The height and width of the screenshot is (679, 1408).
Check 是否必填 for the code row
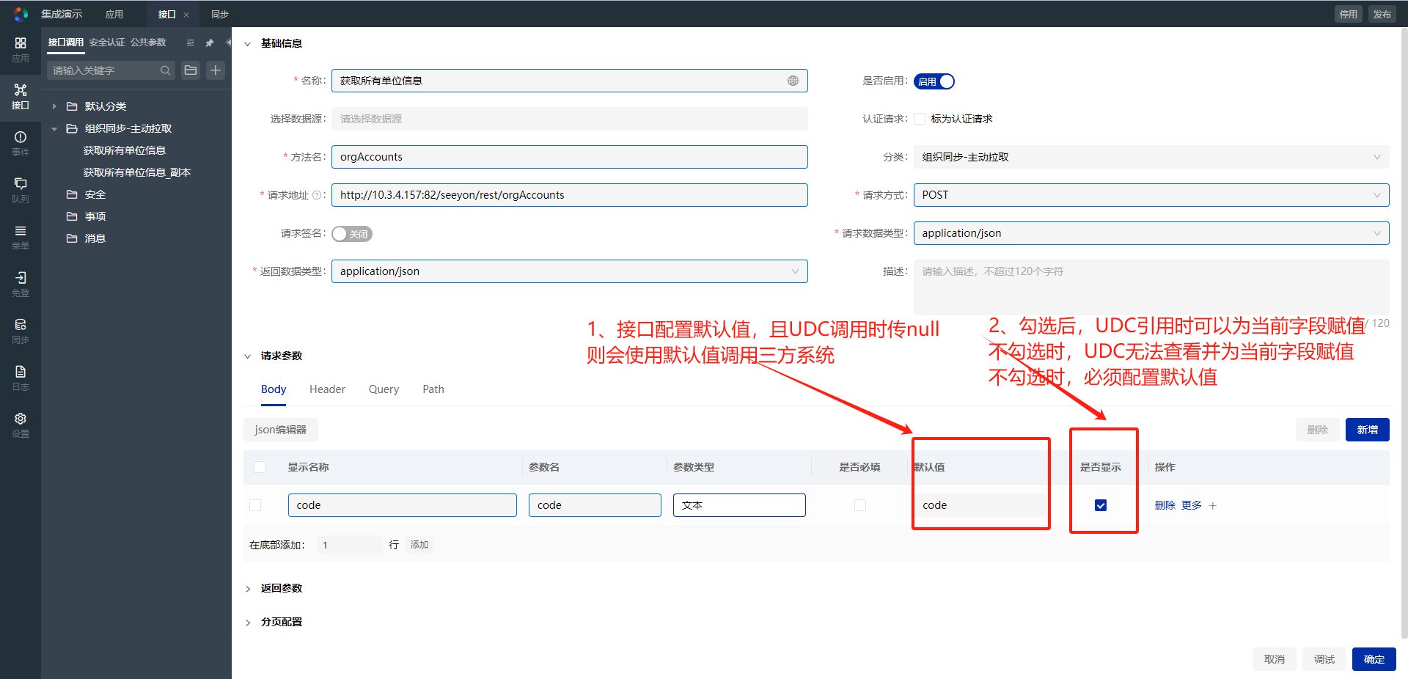coord(860,505)
